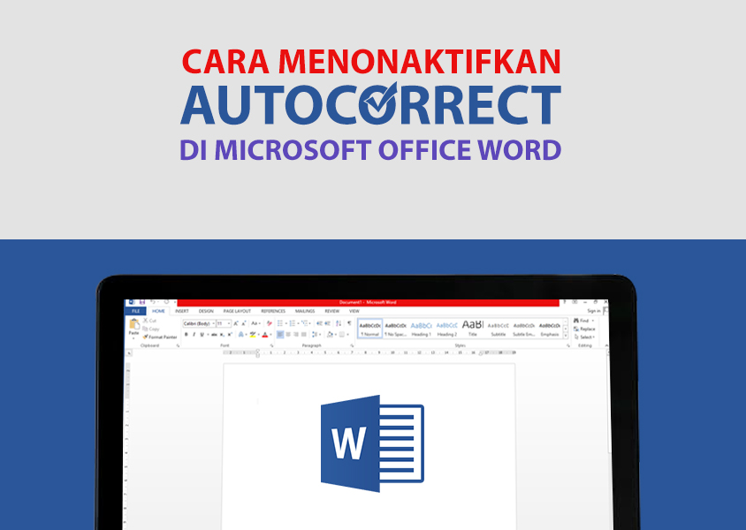The image size is (746, 530).
Task: Click the Sort icon
Action: pyautogui.click(x=339, y=323)
